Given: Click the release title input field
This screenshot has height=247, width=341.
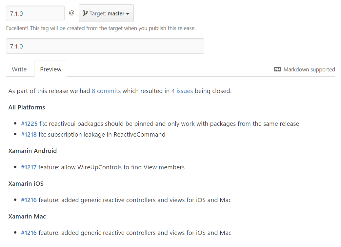Looking at the screenshot, I should point(105,46).
